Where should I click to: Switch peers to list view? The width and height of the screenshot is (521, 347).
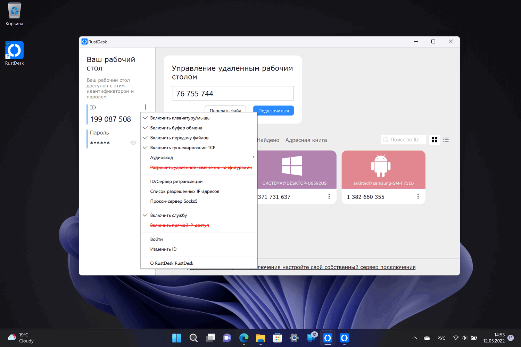[446, 139]
